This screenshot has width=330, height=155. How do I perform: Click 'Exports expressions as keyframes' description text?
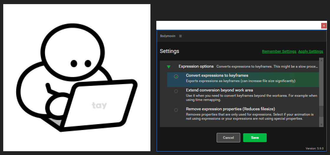click(x=241, y=81)
